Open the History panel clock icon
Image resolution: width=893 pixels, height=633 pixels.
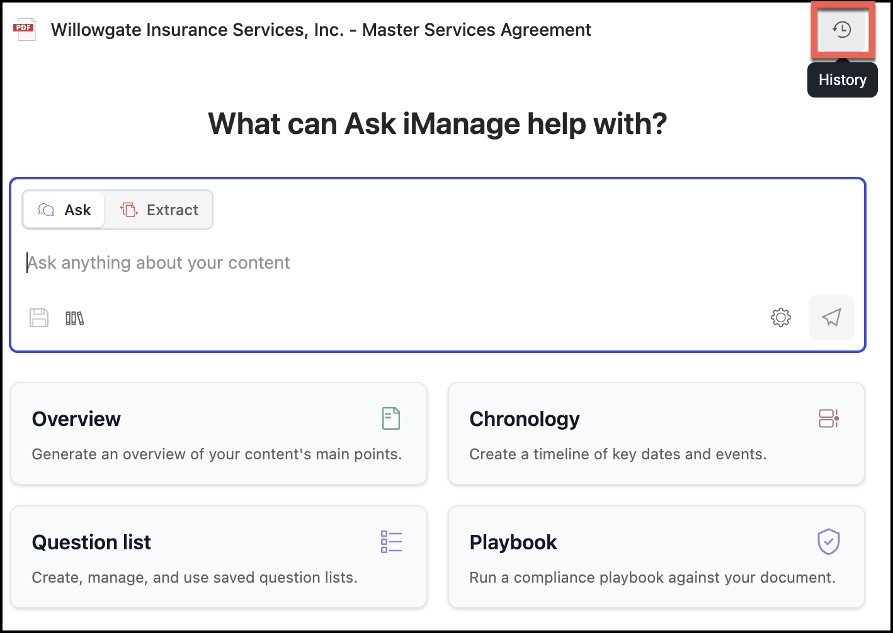[x=842, y=30]
